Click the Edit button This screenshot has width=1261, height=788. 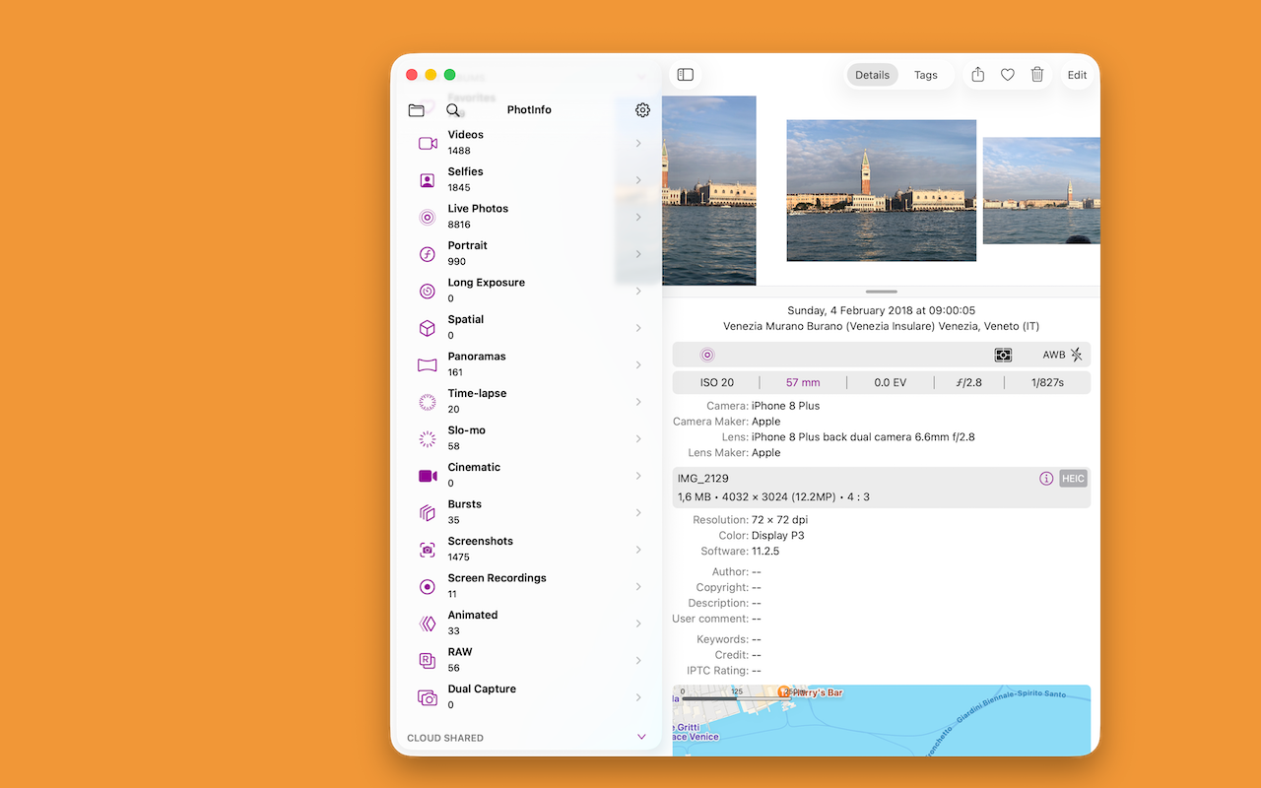(x=1078, y=75)
